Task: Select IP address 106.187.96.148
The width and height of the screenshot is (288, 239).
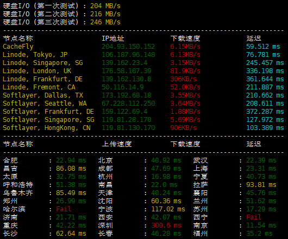Action: pos(128,55)
